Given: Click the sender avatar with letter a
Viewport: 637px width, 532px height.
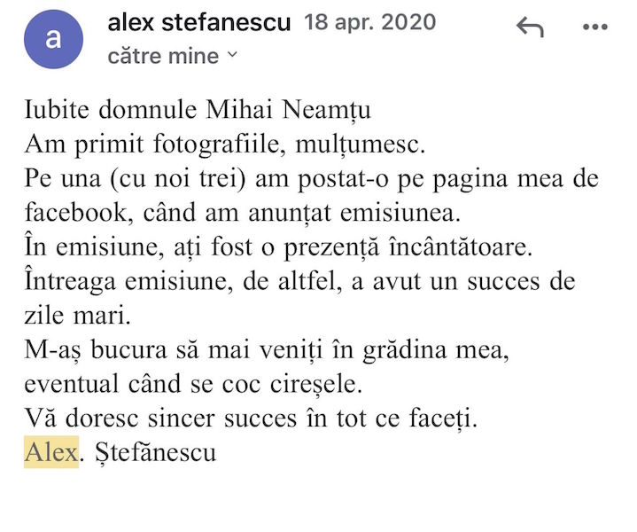Looking at the screenshot, I should (x=53, y=39).
